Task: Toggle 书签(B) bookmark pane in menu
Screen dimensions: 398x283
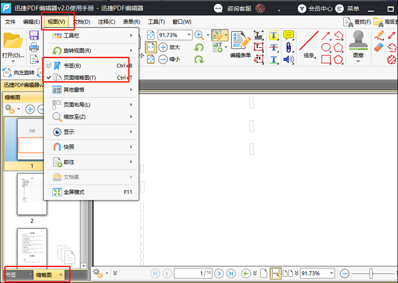Action: click(91, 65)
